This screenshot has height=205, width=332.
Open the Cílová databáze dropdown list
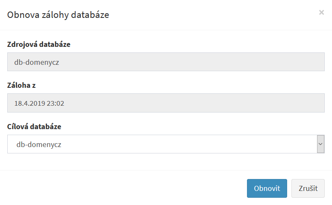(166, 144)
